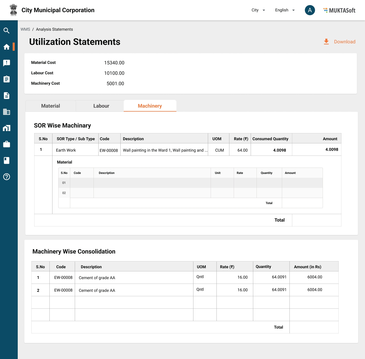Click the help question mark icon
Viewport: 365px width, 359px height.
[7, 177]
